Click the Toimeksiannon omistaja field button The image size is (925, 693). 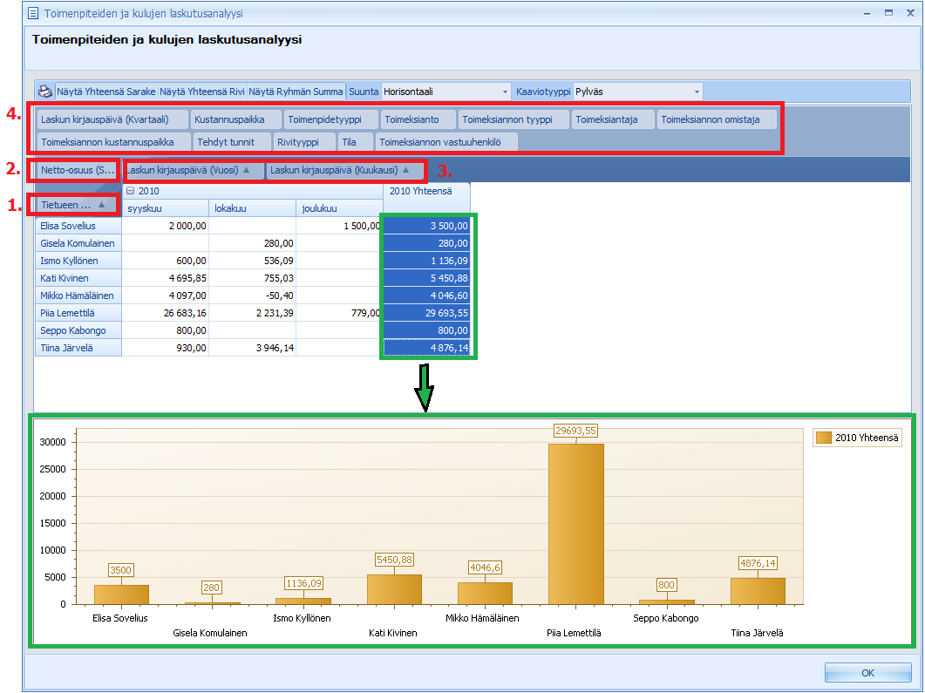[x=717, y=119]
